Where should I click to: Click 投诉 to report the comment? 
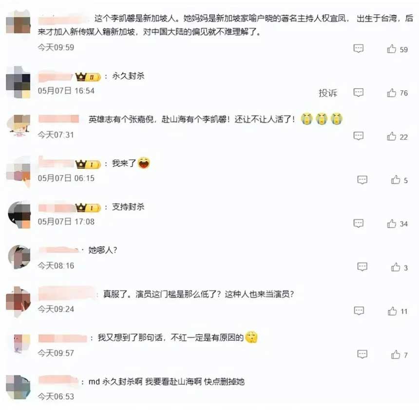(x=328, y=93)
